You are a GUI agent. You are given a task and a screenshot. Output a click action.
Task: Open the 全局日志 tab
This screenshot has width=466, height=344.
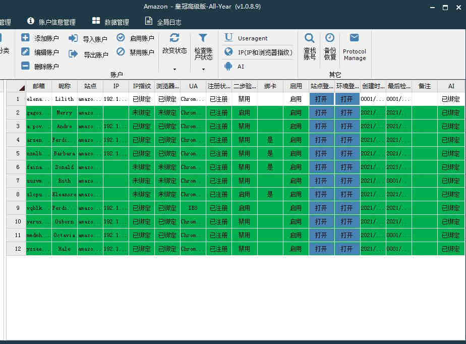coord(163,21)
